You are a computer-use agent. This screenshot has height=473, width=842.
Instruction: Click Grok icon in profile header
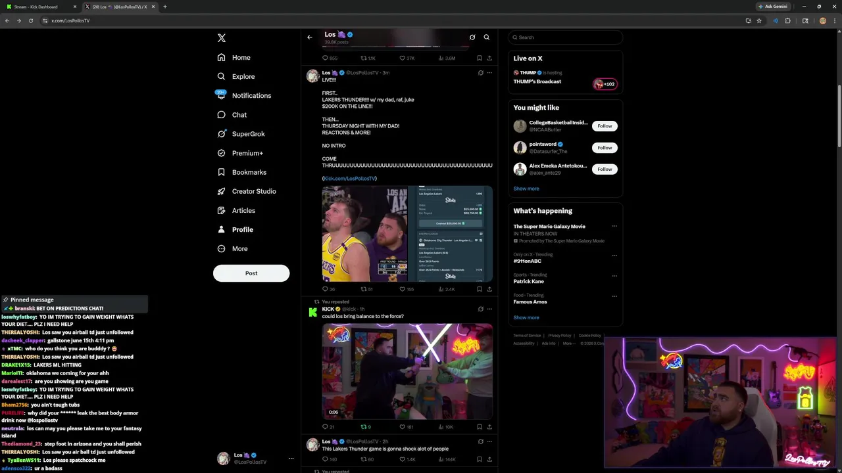point(472,37)
